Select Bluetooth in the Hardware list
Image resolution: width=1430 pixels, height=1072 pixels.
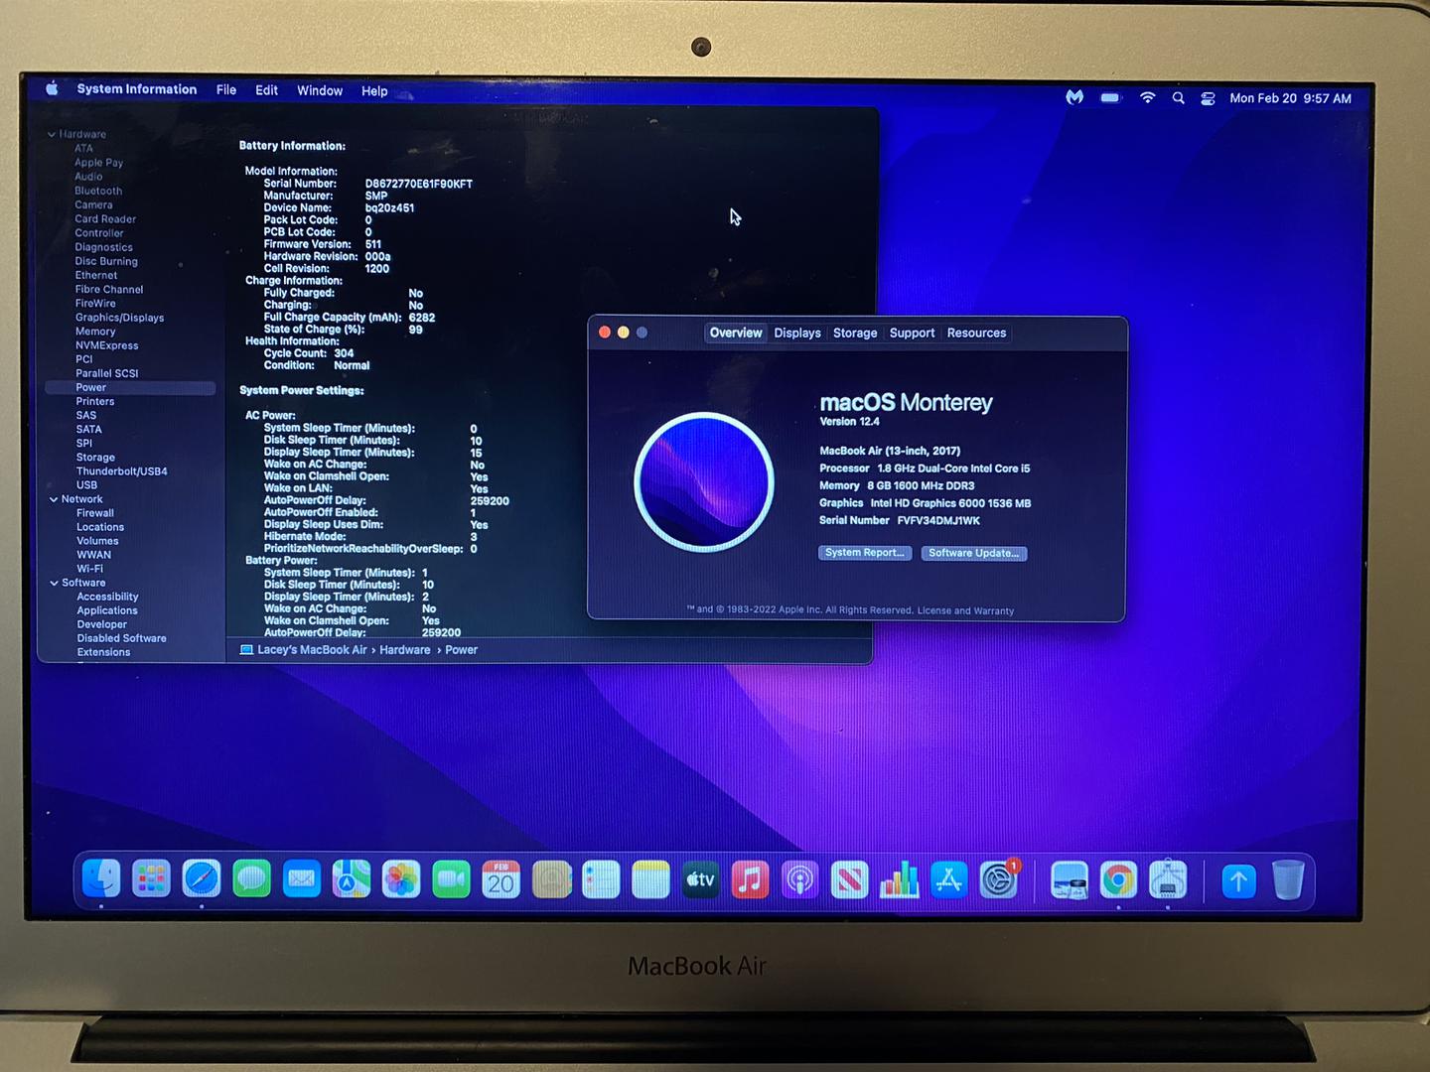click(98, 191)
